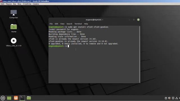Open terminal Search menu
This screenshot has width=180, height=101.
(69, 24)
